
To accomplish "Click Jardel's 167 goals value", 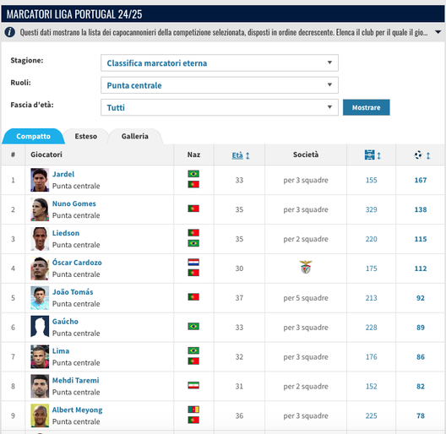I will [x=421, y=180].
